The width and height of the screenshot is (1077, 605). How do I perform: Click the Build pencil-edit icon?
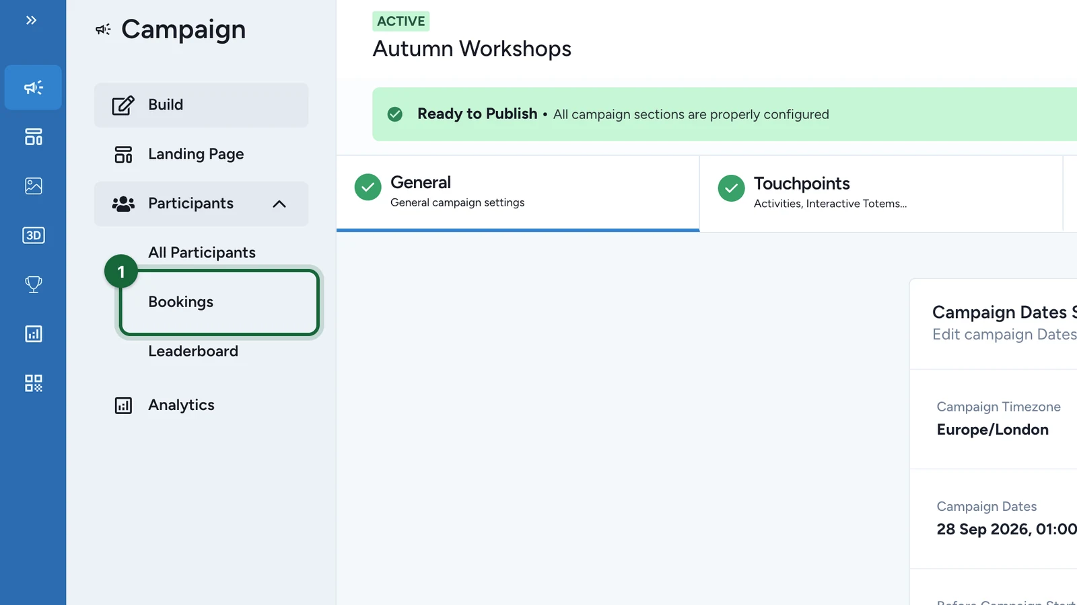(x=123, y=105)
